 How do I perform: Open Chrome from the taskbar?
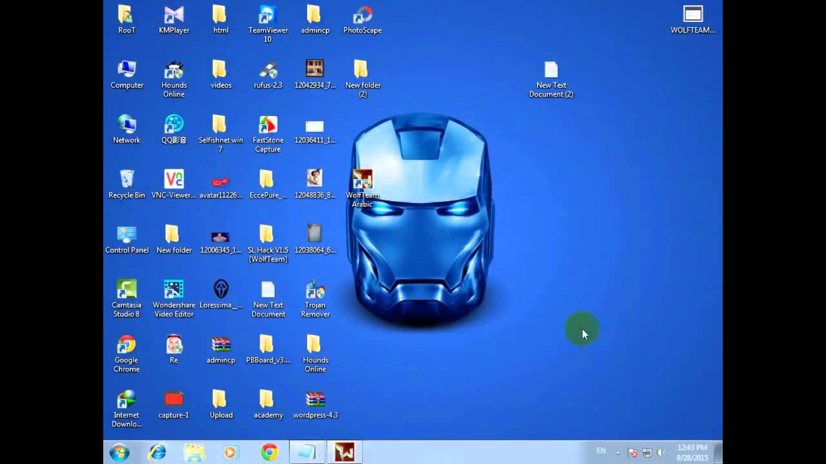[269, 452]
